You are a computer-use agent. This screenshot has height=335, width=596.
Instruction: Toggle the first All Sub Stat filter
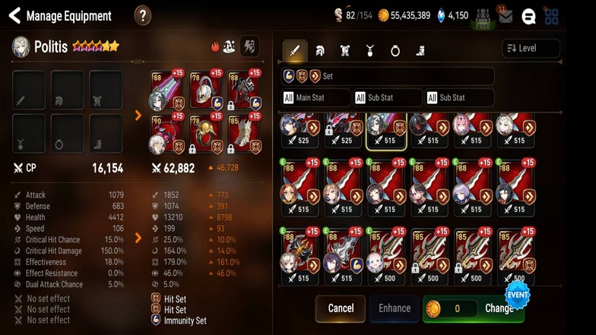pyautogui.click(x=388, y=97)
